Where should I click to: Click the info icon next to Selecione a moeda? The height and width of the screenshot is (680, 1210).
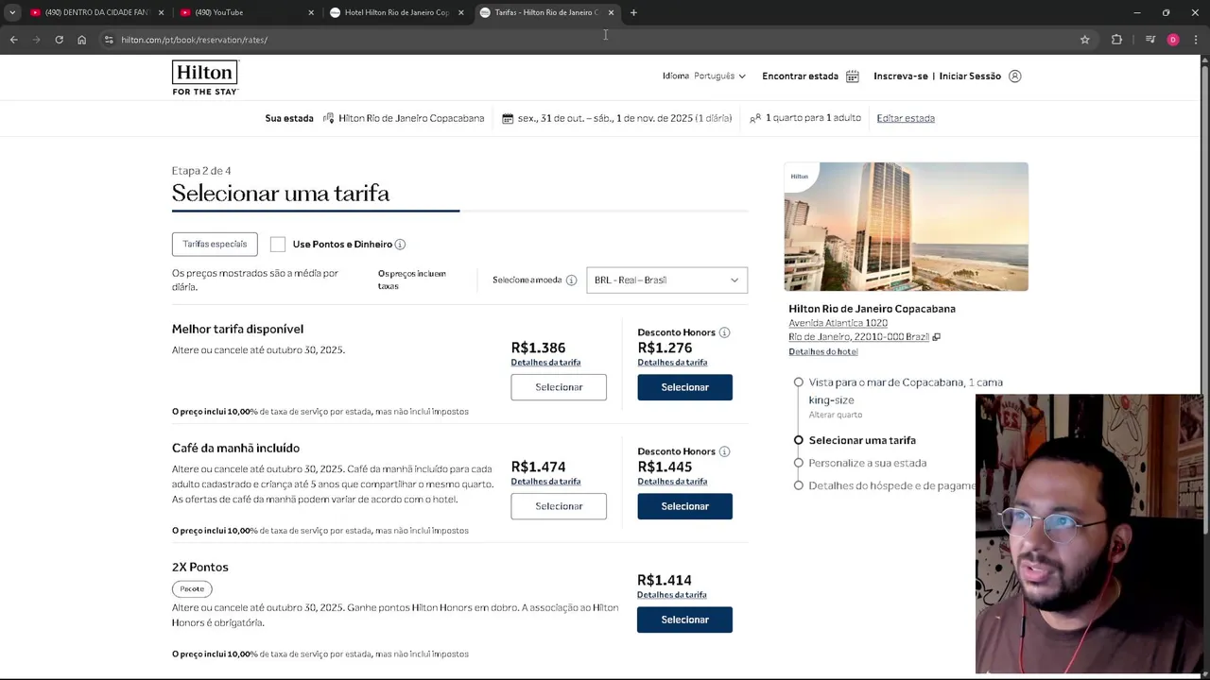point(571,280)
